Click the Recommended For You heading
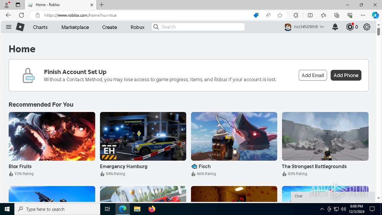Viewport: 382px width, 215px height. click(x=41, y=105)
